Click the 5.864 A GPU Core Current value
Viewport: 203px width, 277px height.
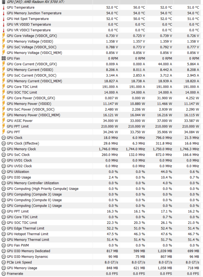tap(193, 64)
